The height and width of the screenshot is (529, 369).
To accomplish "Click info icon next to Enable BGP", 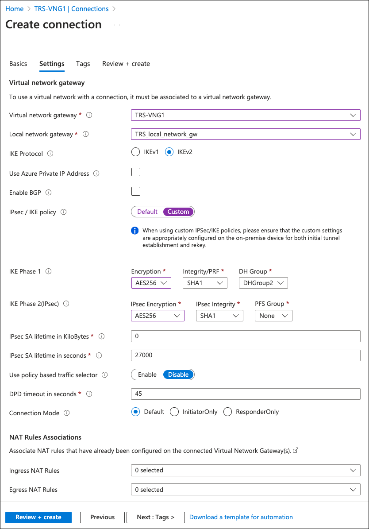I will (x=49, y=193).
